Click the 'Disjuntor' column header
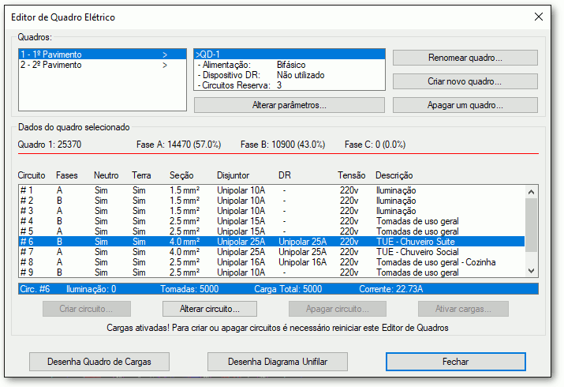This screenshot has height=387, width=564. tap(233, 175)
